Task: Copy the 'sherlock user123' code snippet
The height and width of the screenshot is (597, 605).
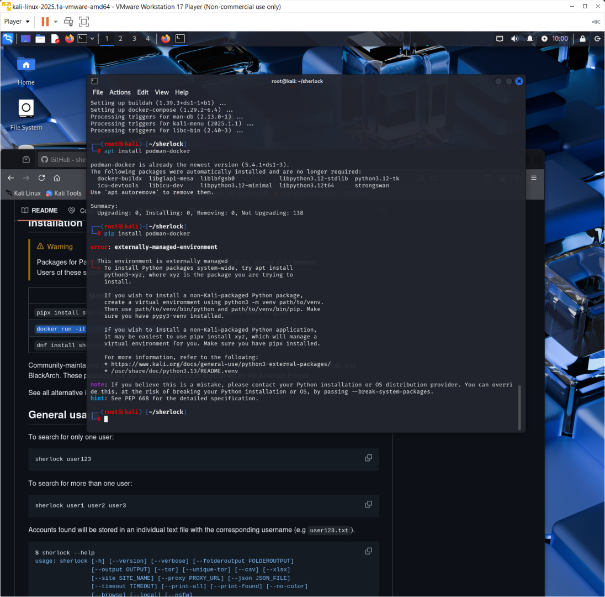Action: (369, 458)
